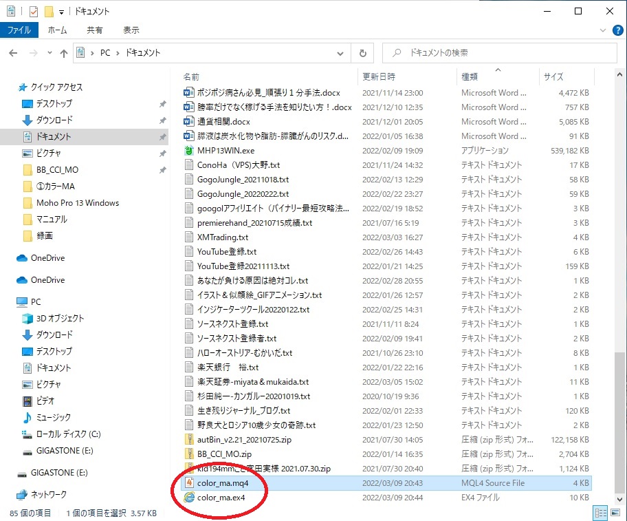Open the ファイル menu tab

tap(19, 30)
